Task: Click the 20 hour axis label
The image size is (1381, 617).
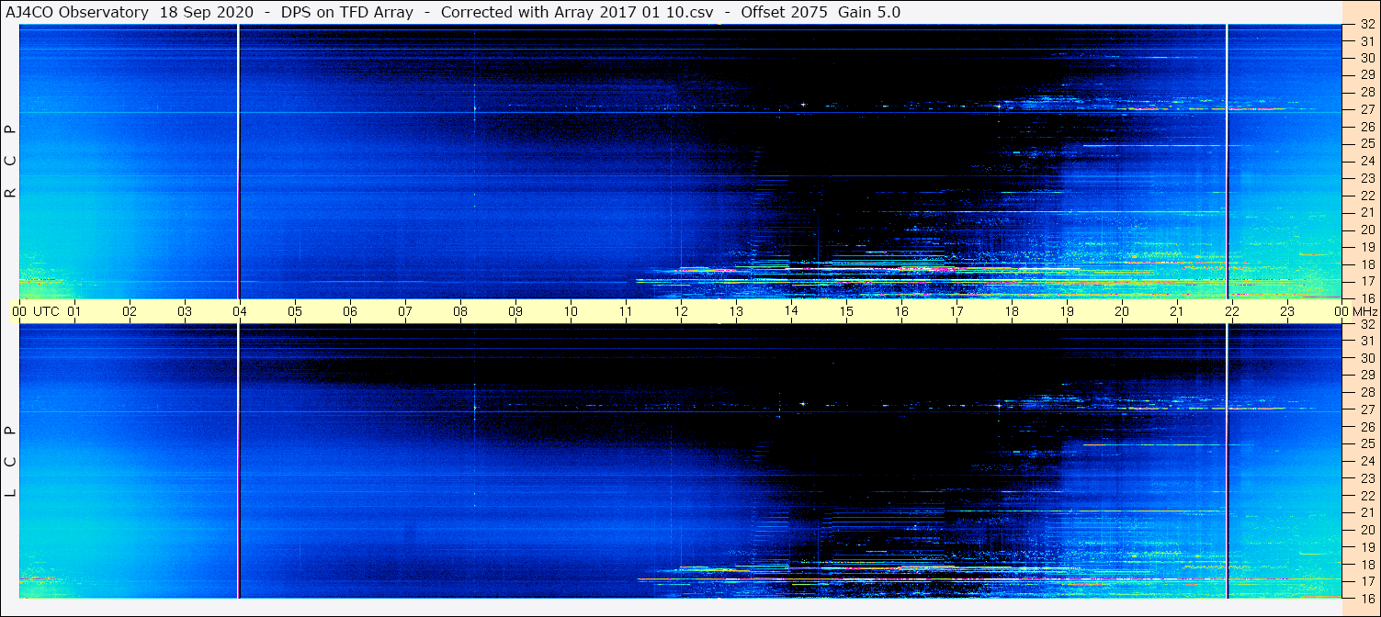Action: (1122, 311)
